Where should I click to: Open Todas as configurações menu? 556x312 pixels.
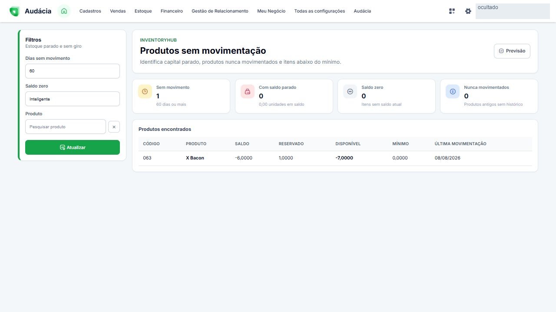[x=320, y=11]
